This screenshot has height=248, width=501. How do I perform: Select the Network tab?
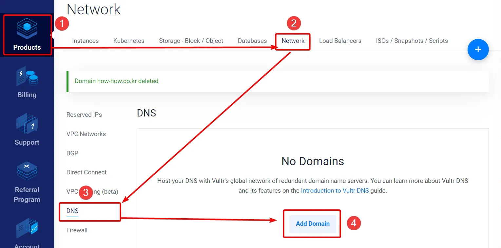coord(293,41)
